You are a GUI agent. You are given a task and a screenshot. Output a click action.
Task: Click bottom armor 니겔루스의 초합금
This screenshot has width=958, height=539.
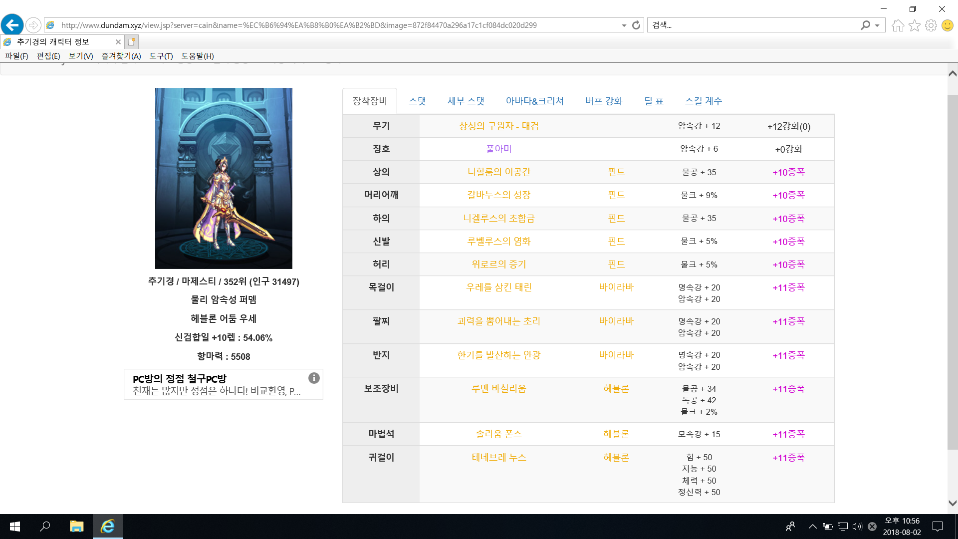coord(499,218)
